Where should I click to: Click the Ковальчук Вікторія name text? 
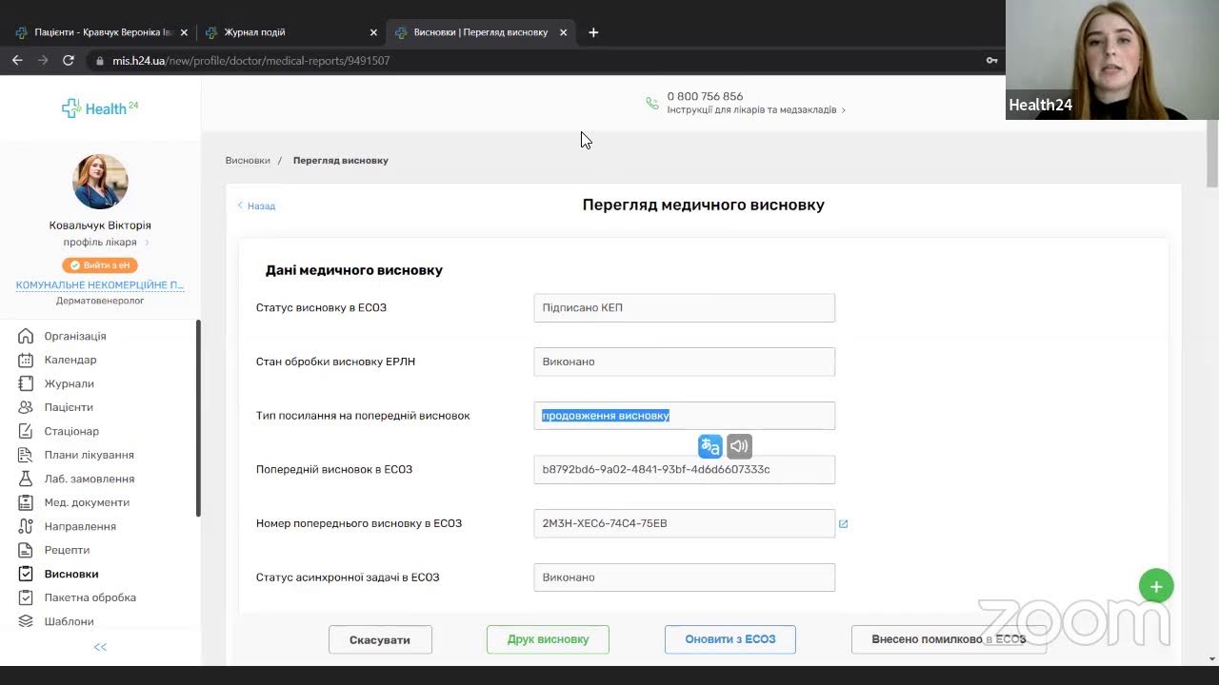click(100, 225)
